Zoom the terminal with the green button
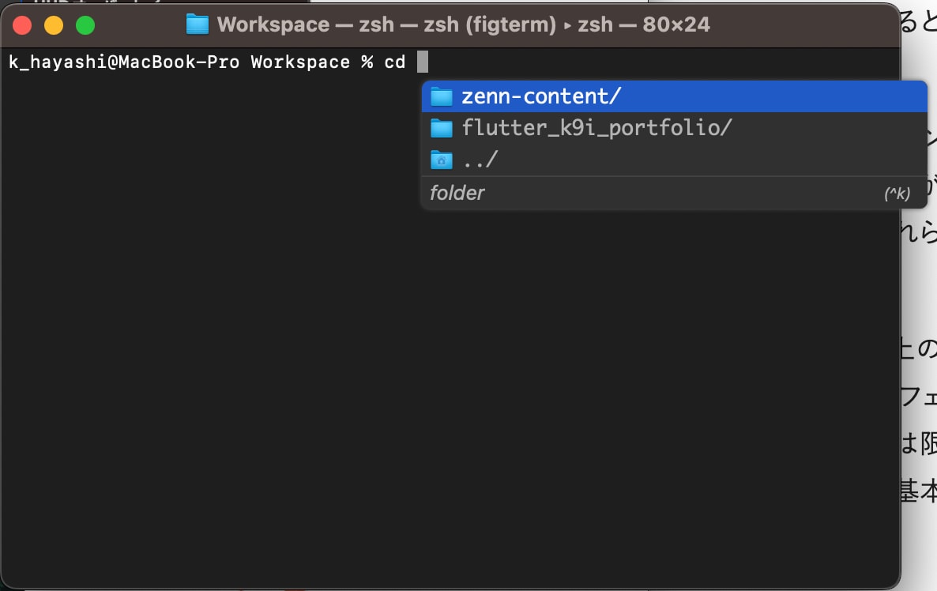 (85, 25)
